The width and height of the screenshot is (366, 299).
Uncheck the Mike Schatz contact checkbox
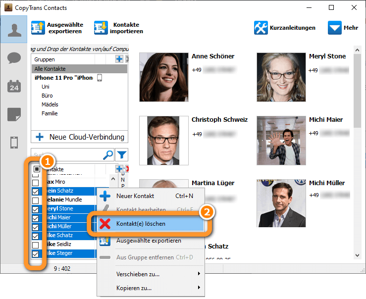pos(36,236)
